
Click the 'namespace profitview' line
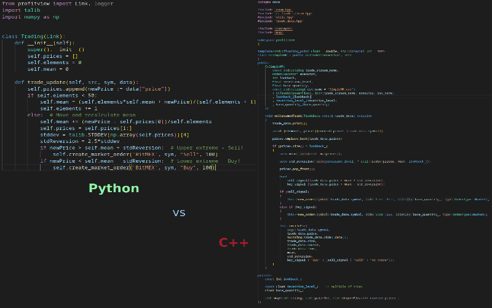click(x=276, y=40)
